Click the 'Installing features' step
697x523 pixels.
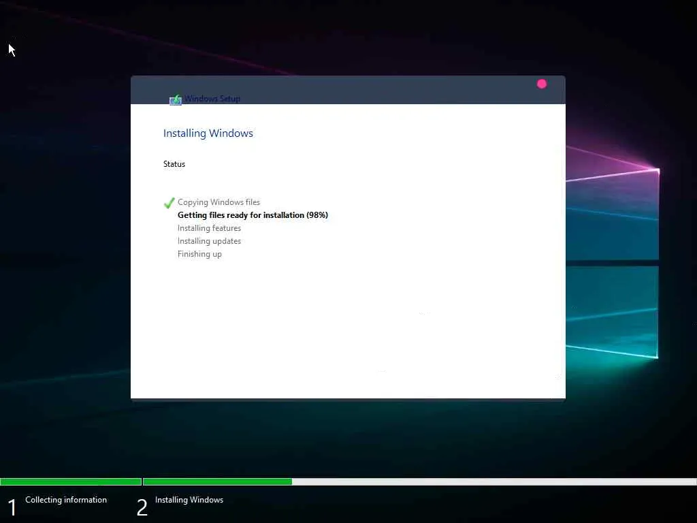tap(209, 228)
